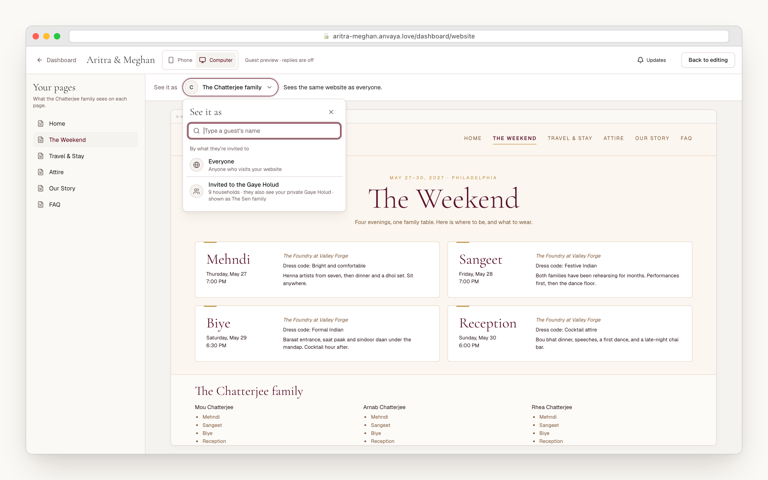Close the See it as popup
This screenshot has height=480, width=768.
(x=331, y=112)
